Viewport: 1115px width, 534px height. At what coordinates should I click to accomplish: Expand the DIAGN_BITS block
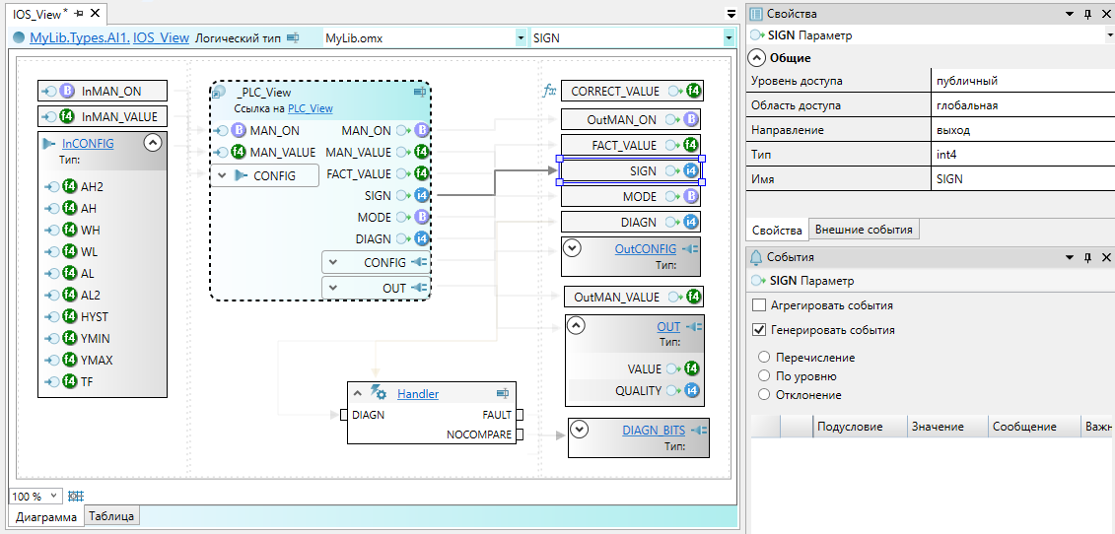[580, 429]
